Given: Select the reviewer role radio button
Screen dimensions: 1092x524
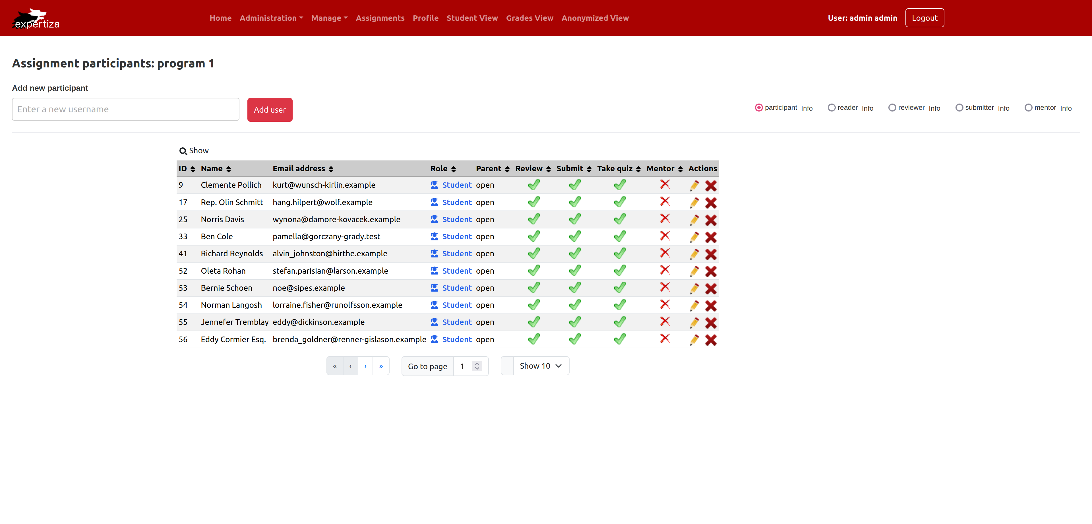Looking at the screenshot, I should tap(892, 108).
